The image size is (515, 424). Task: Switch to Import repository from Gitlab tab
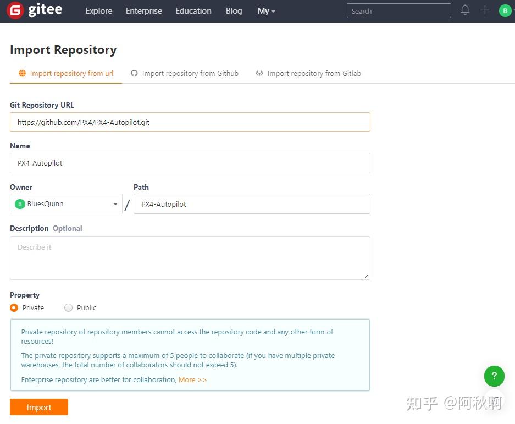[314, 73]
